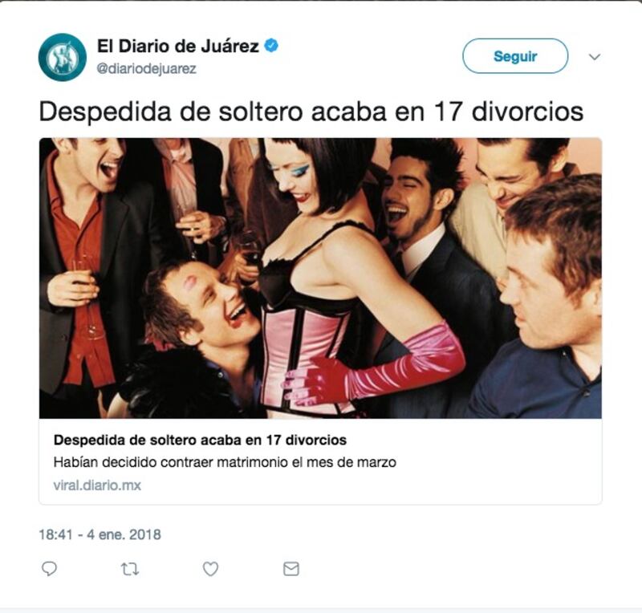
Task: Click the card description about matrimonio en marzo
Action: [x=225, y=462]
